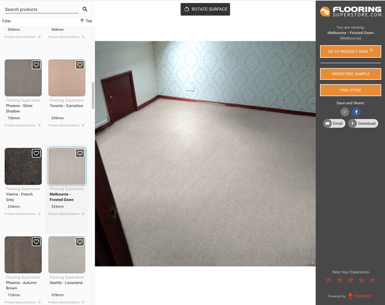Click the 254mm size tag
The image size is (385, 305).
14,206
